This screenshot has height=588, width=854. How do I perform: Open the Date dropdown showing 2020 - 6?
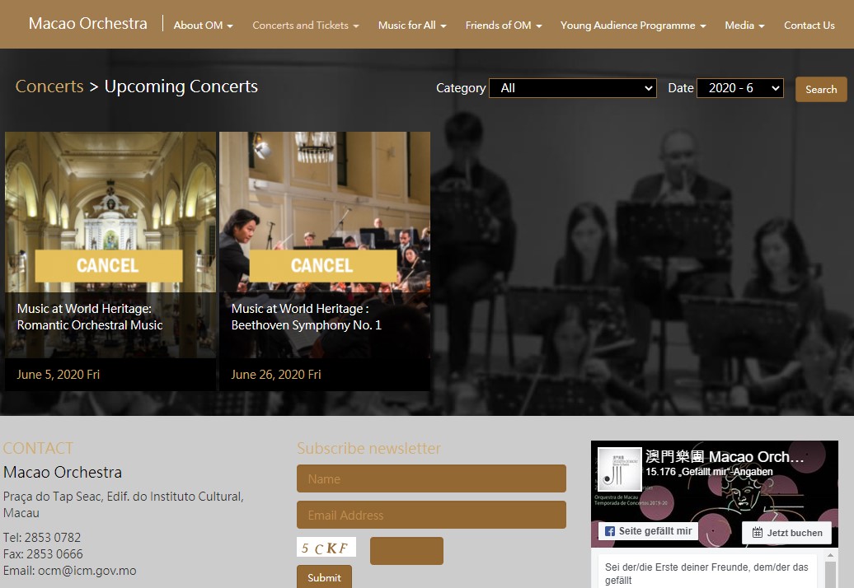coord(739,88)
